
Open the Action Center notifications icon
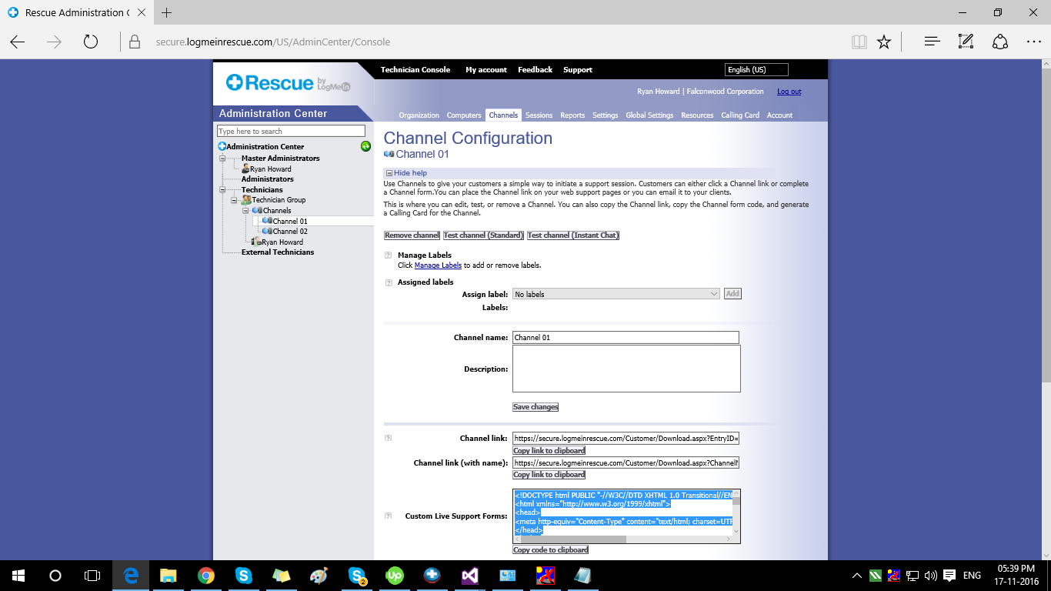(x=949, y=575)
